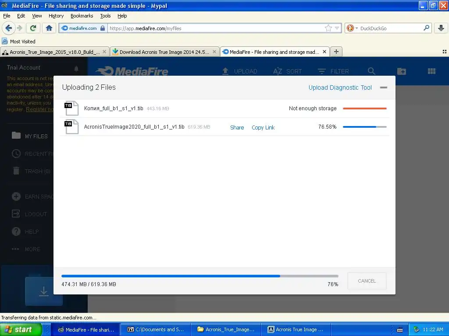Screen dimensions: 449x336
Task: Click the search magnifier in MediaFire header
Action: coord(371,71)
